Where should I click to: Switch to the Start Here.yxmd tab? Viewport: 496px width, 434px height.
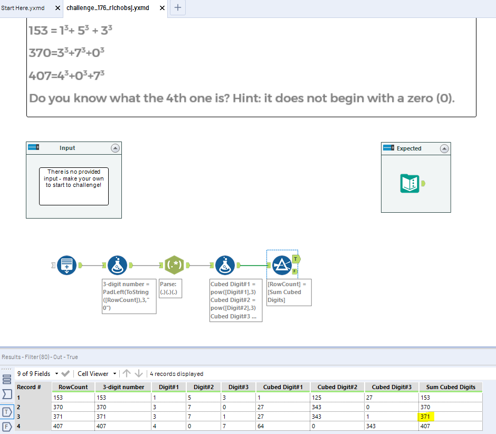pos(23,8)
